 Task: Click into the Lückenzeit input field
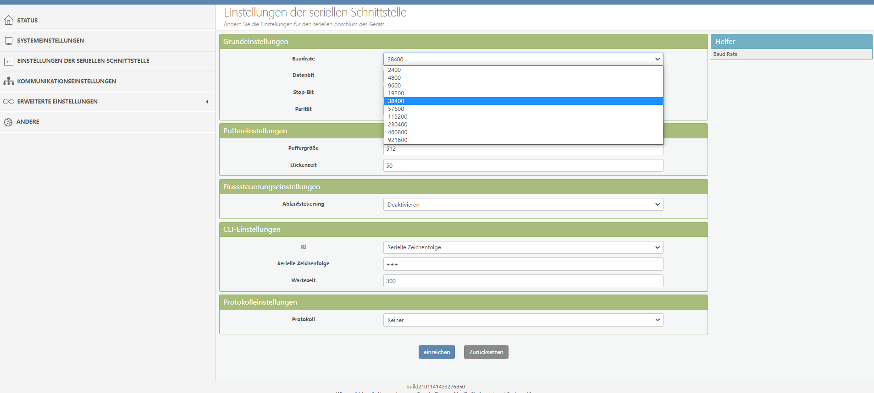[523, 165]
